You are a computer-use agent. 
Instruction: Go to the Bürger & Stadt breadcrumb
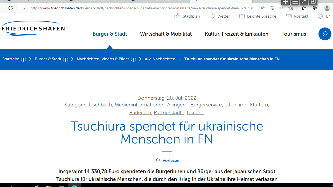tap(48, 59)
